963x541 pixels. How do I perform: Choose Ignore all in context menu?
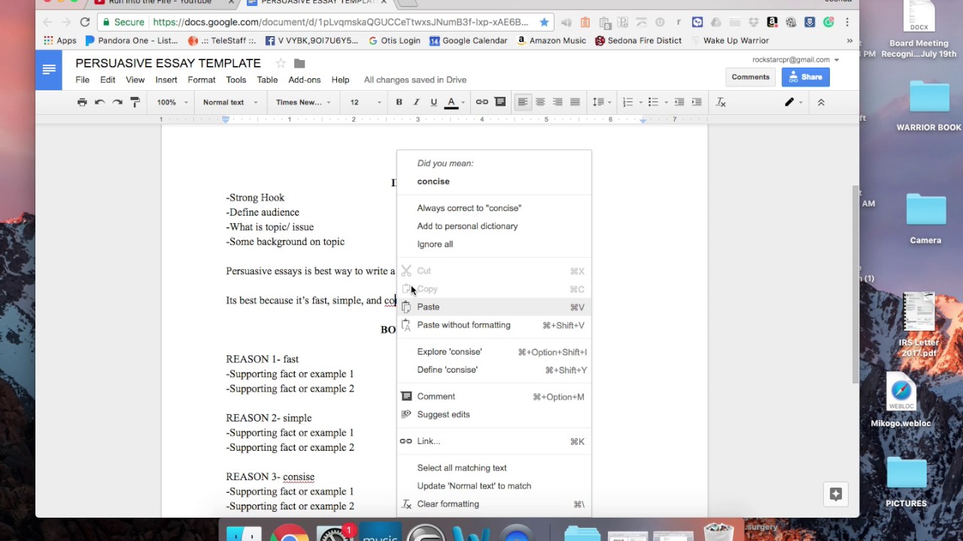494,244
